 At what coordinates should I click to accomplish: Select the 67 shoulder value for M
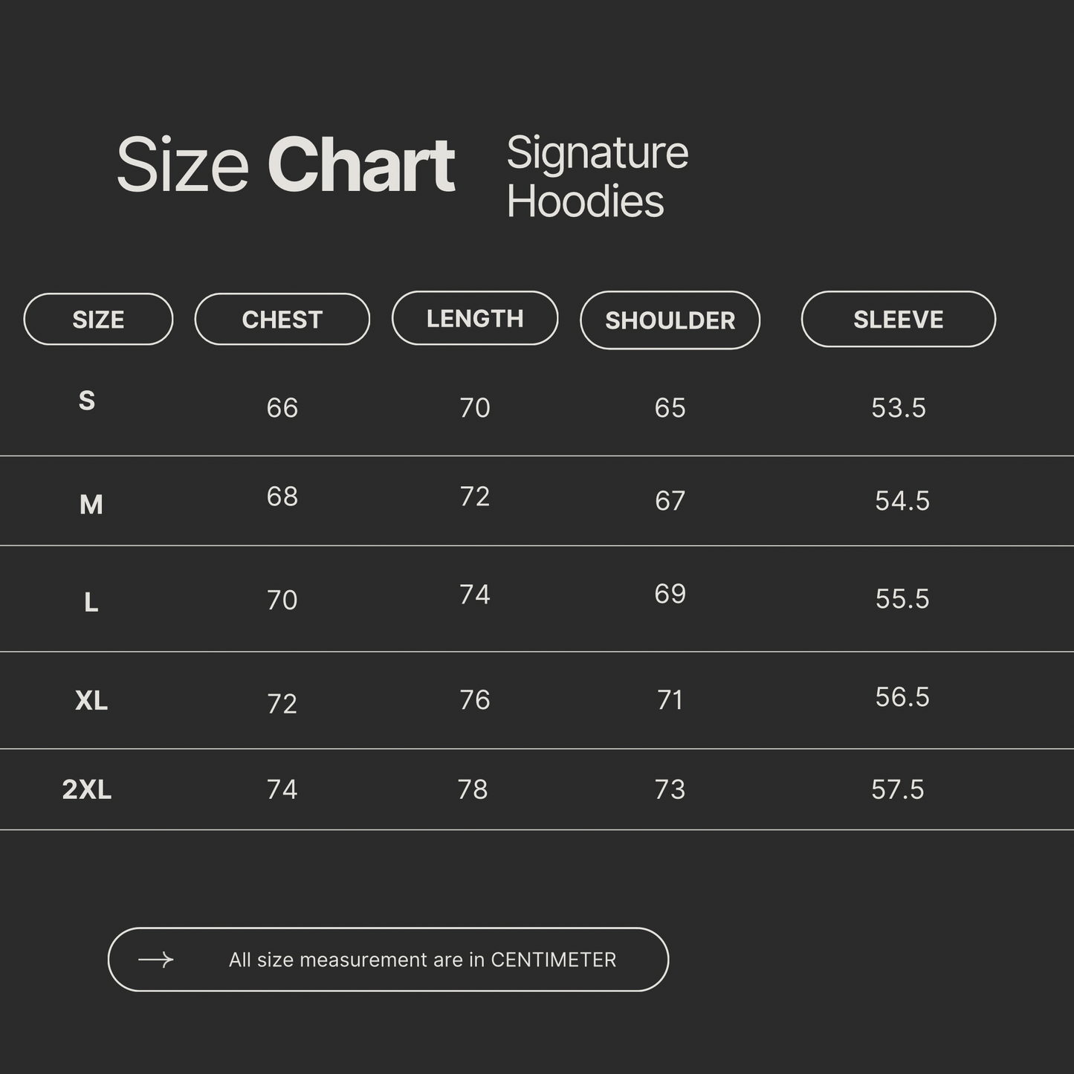670,501
